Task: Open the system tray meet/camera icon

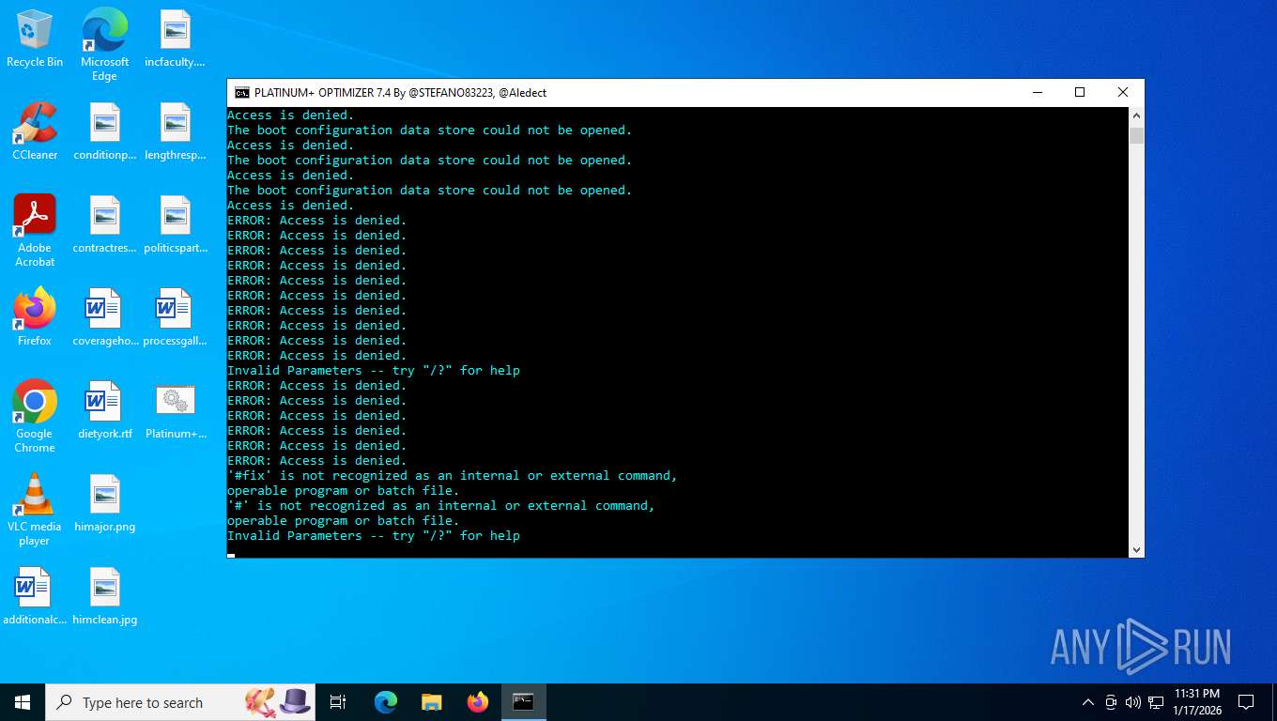Action: [x=1111, y=702]
